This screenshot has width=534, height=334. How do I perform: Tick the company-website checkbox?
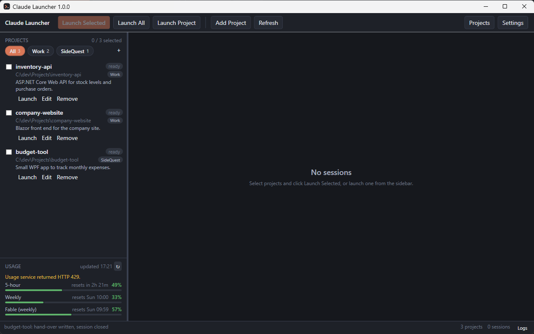click(9, 113)
